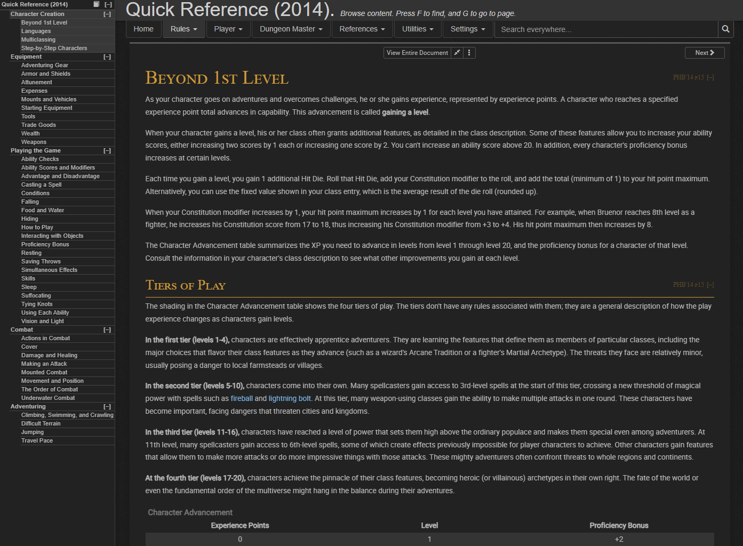This screenshot has width=743, height=546.
Task: Select Multiclassing in sidebar
Action: click(x=68, y=40)
